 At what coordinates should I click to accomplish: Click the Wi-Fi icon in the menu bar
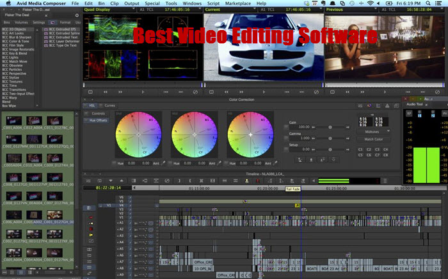pos(371,3)
